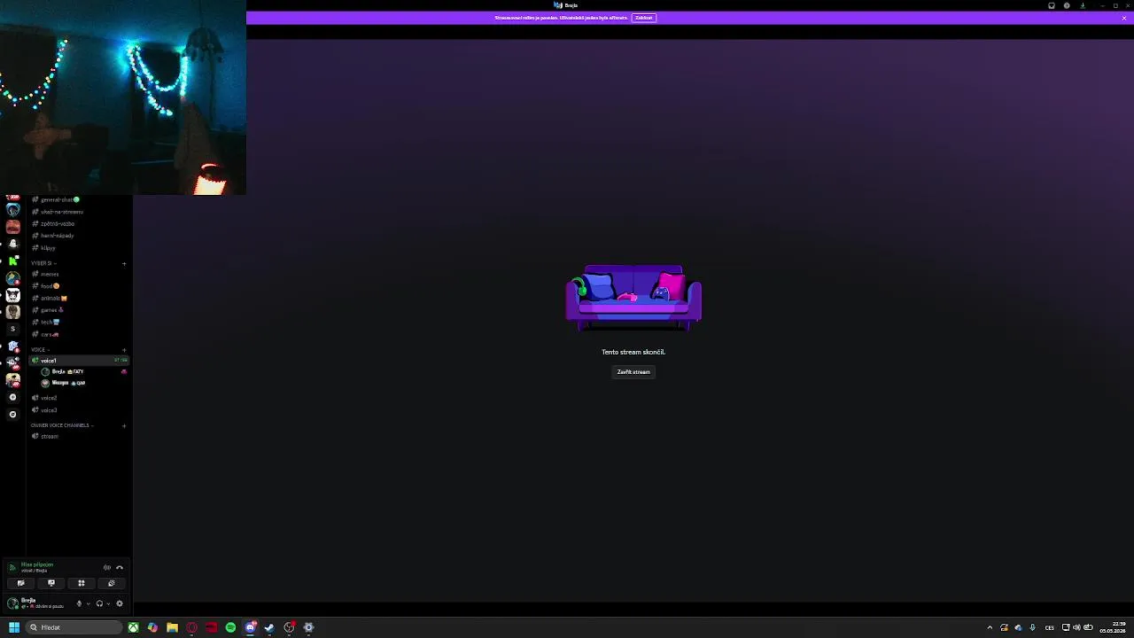Open headphone output options dropdown arrow

108,603
